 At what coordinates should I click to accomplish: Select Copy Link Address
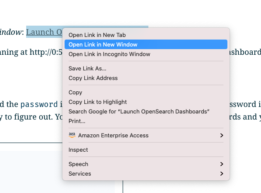[x=146, y=78]
